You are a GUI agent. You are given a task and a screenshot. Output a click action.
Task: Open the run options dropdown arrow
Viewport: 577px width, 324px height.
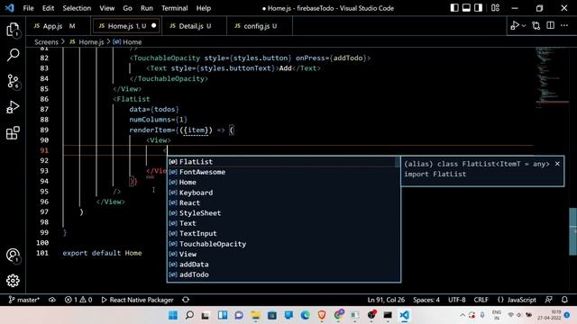pyautogui.click(x=524, y=26)
